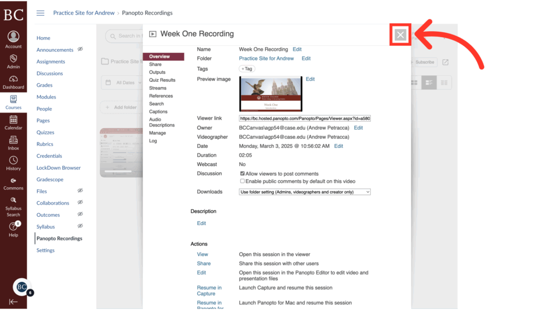Uncheck Allow viewers to post comments
This screenshot has height=310, width=552.
click(244, 173)
